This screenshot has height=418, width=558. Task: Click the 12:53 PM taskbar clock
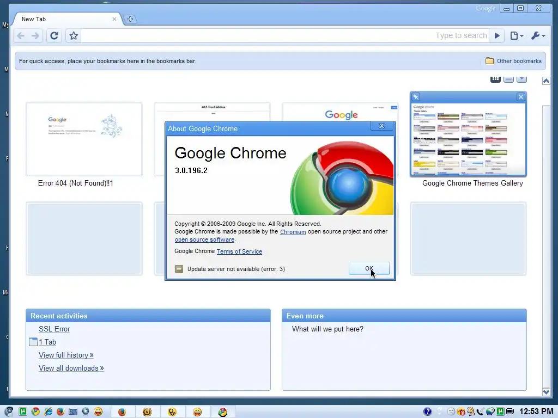point(536,411)
